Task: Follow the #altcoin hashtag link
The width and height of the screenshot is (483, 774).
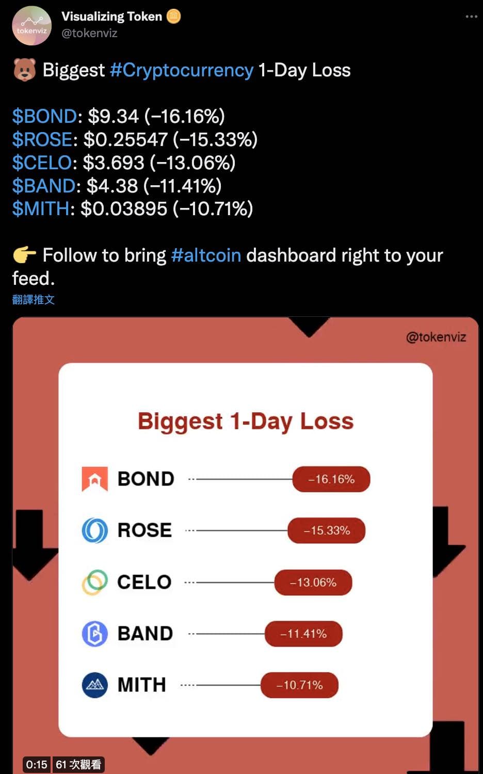Action: [206, 255]
